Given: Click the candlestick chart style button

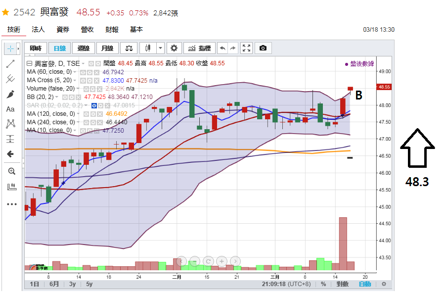Looking at the screenshot, I should (x=148, y=48).
